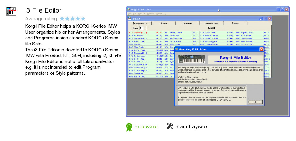296x141 pixels.
Task: Select arrangement A21 SouthernRk
Action: (x=146, y=38)
